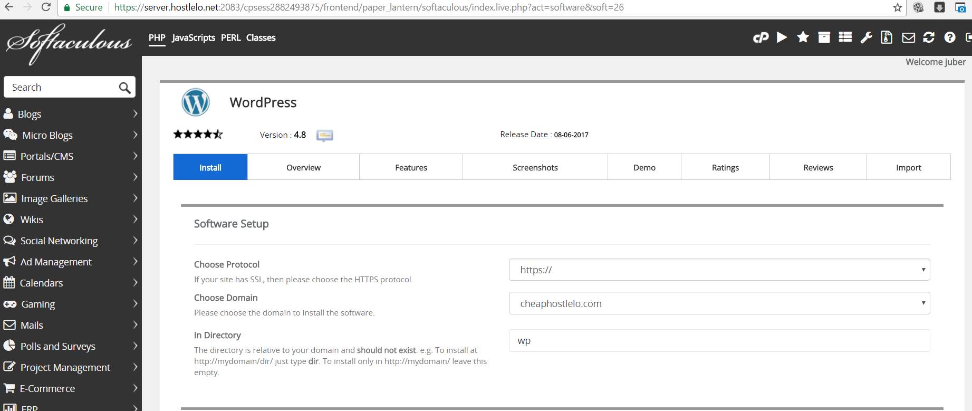Open the Screenshots tab
This screenshot has height=411, width=972.
point(535,167)
